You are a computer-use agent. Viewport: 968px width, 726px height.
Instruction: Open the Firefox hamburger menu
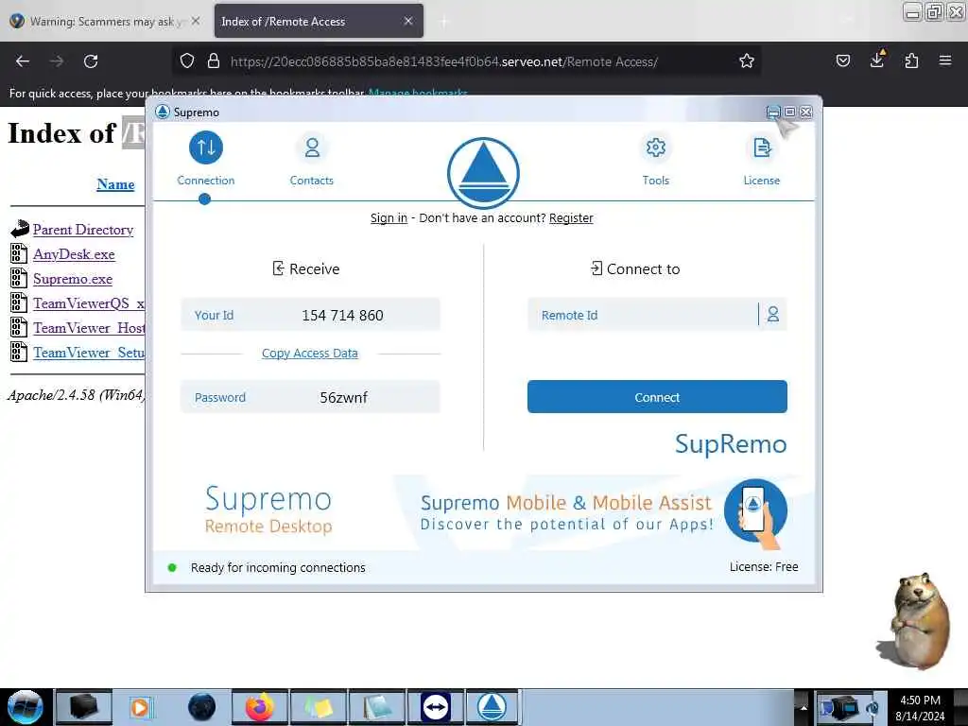point(945,60)
